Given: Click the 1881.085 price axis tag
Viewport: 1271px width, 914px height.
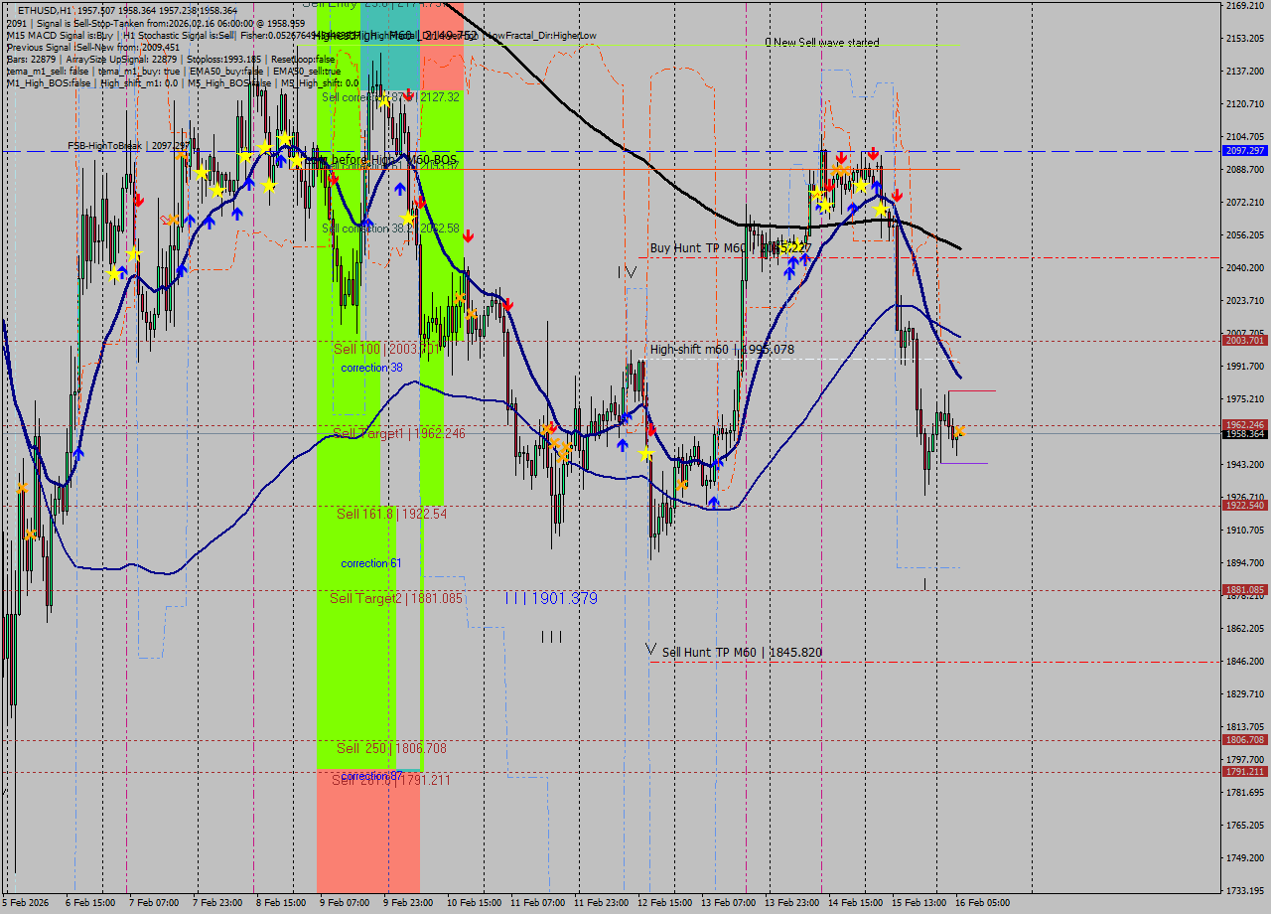Looking at the screenshot, I should coord(1244,590).
